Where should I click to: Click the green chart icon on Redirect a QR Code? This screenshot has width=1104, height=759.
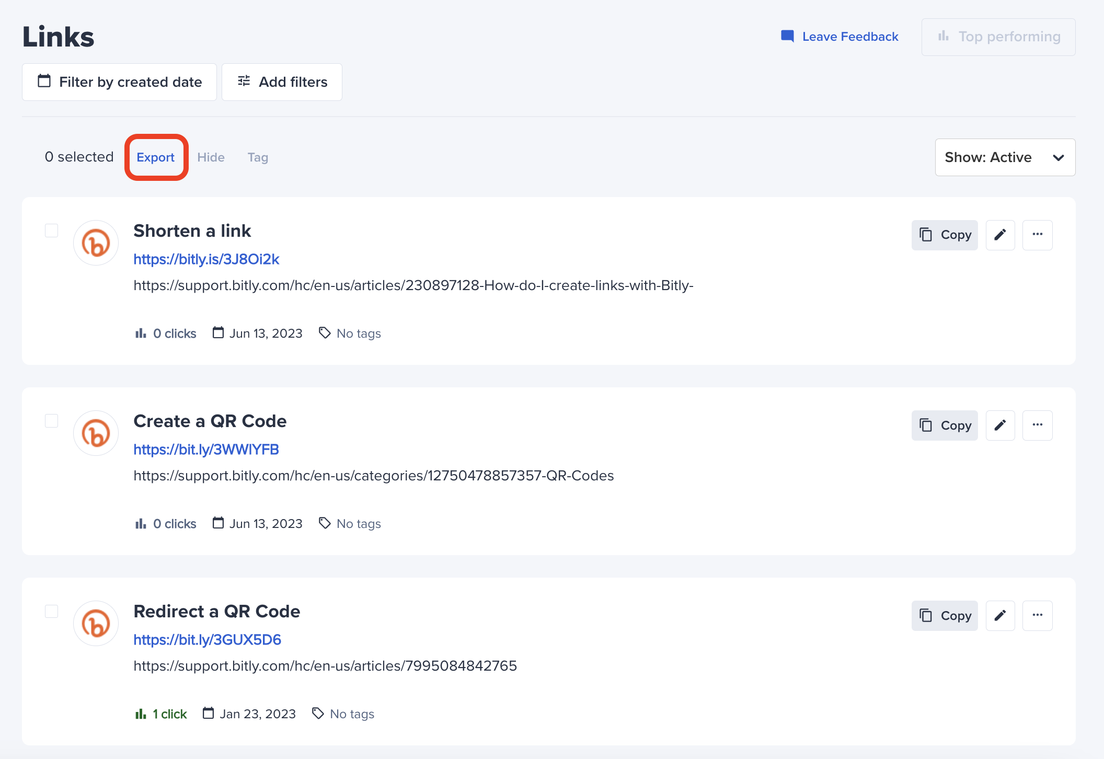coord(140,714)
